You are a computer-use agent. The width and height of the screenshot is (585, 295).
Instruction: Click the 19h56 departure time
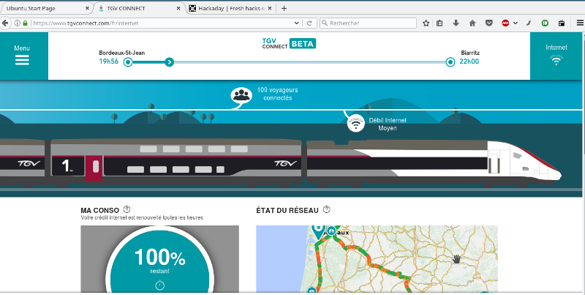[x=108, y=61]
